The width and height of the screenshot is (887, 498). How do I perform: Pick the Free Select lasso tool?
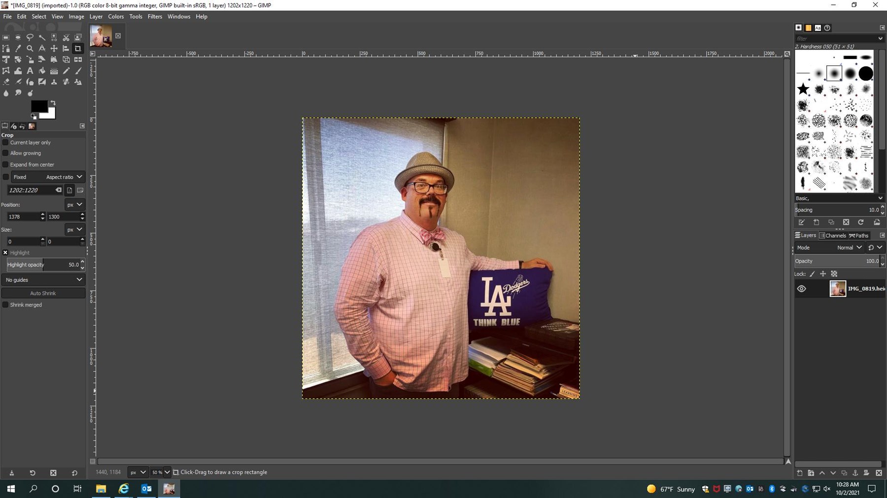tap(30, 37)
